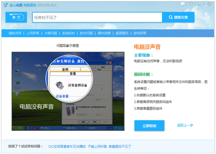Go back to 首页 home button
This screenshot has height=154, width=216.
click(16, 17)
